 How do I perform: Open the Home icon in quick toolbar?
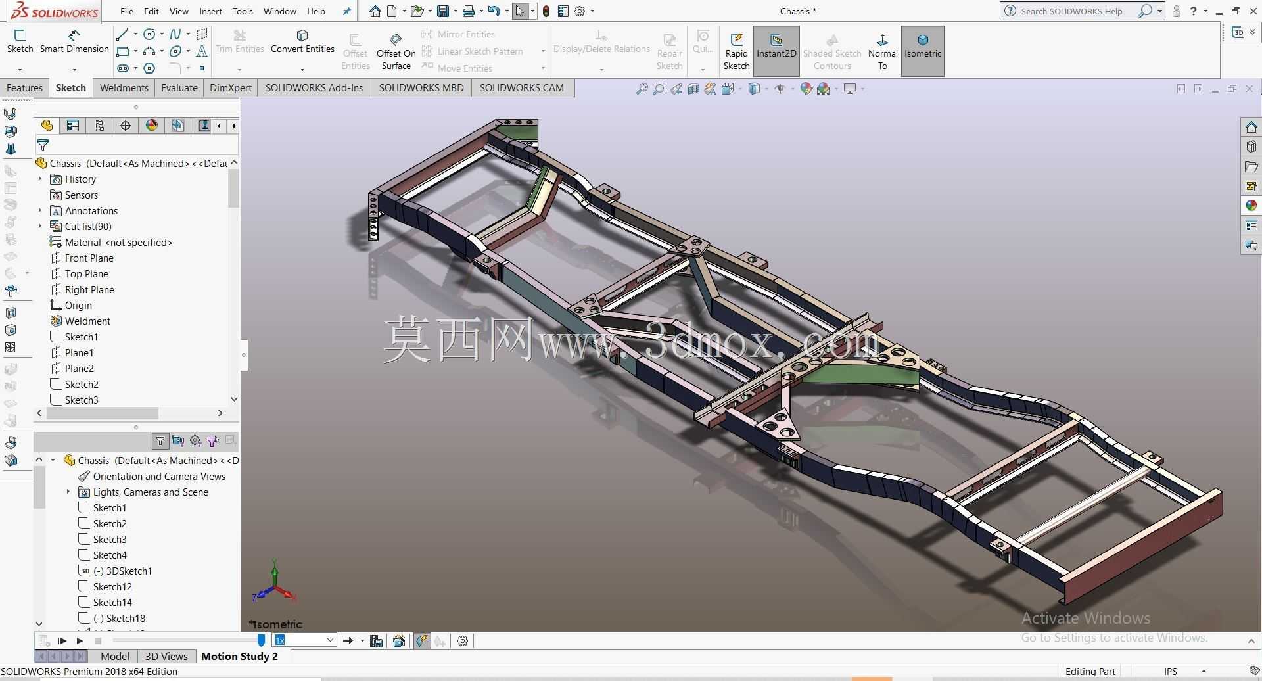pyautogui.click(x=375, y=11)
